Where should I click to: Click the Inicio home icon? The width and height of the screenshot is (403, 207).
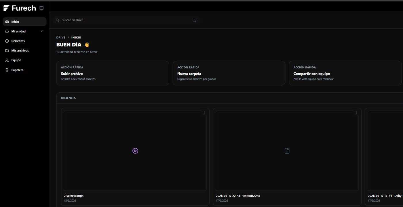click(x=7, y=22)
